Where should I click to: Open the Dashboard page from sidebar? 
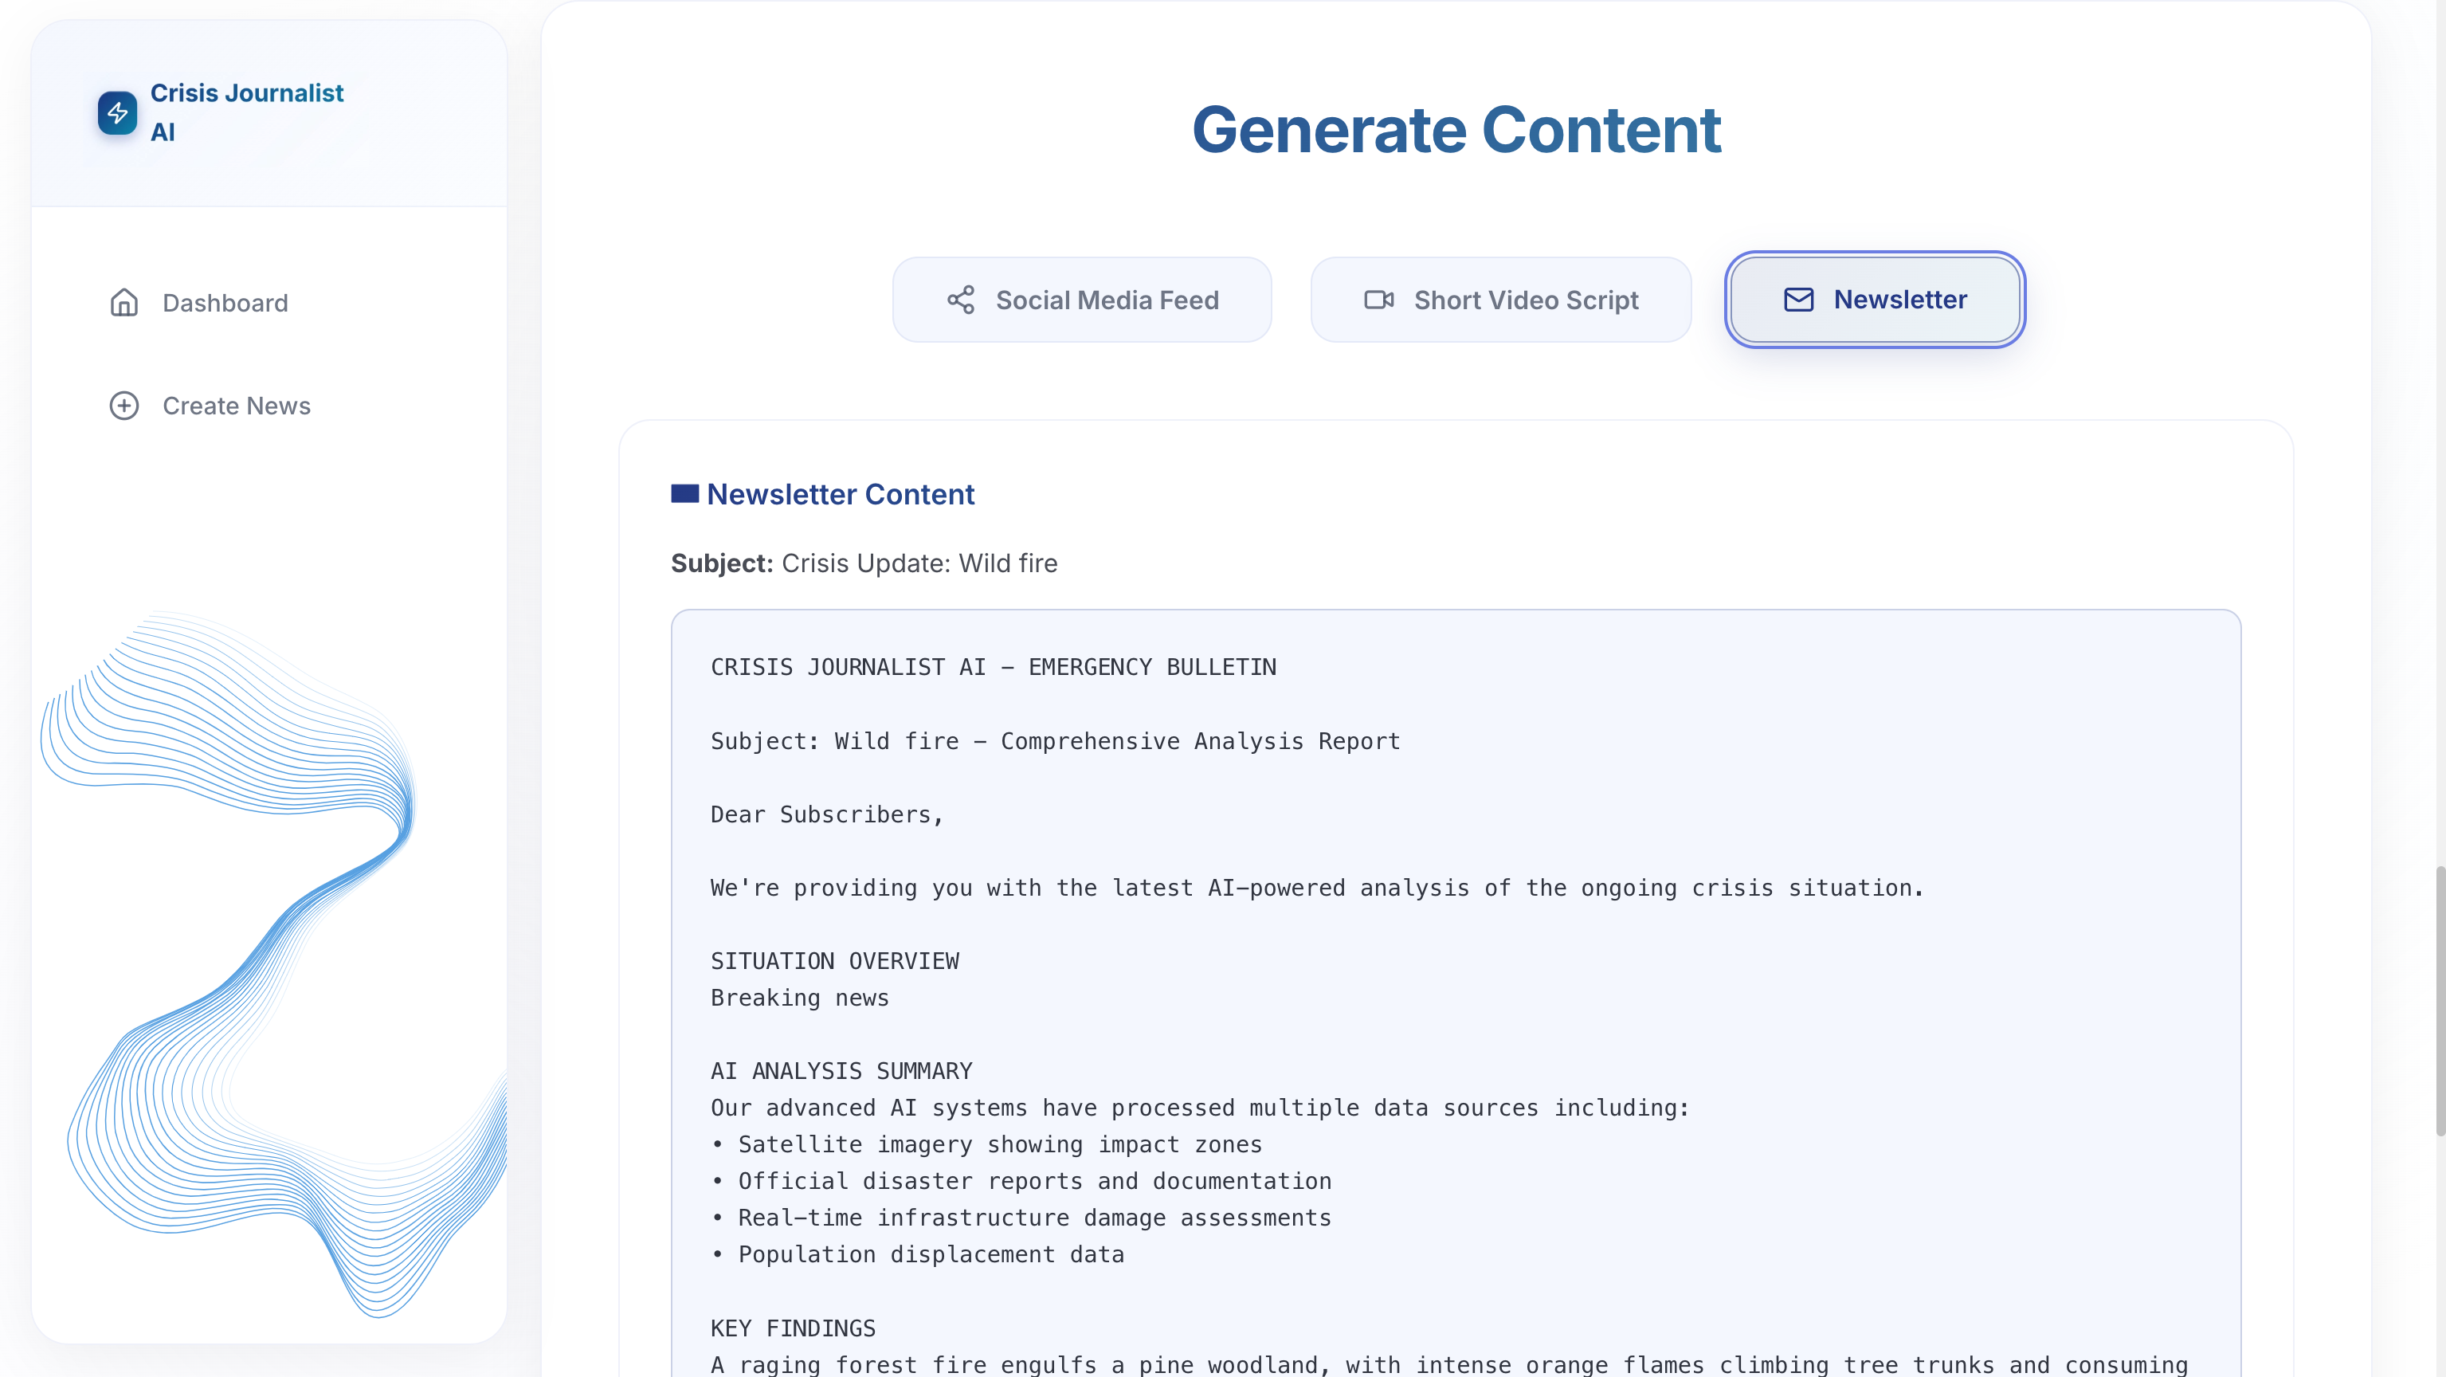coord(225,303)
